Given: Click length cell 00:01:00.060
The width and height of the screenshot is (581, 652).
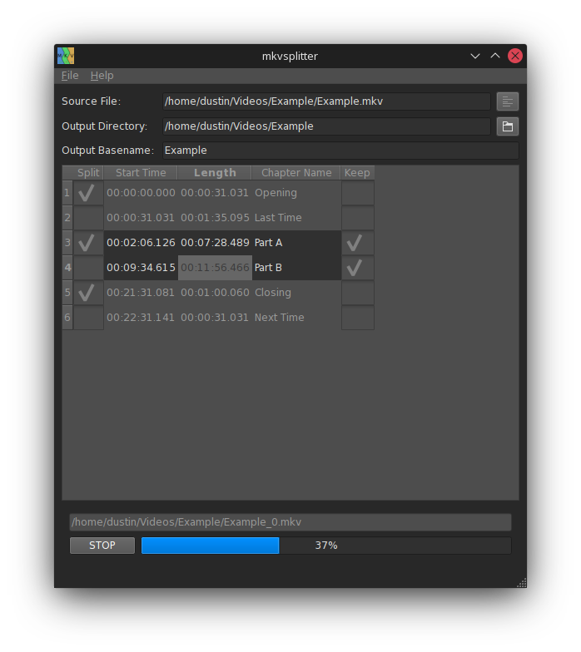Looking at the screenshot, I should (x=215, y=293).
